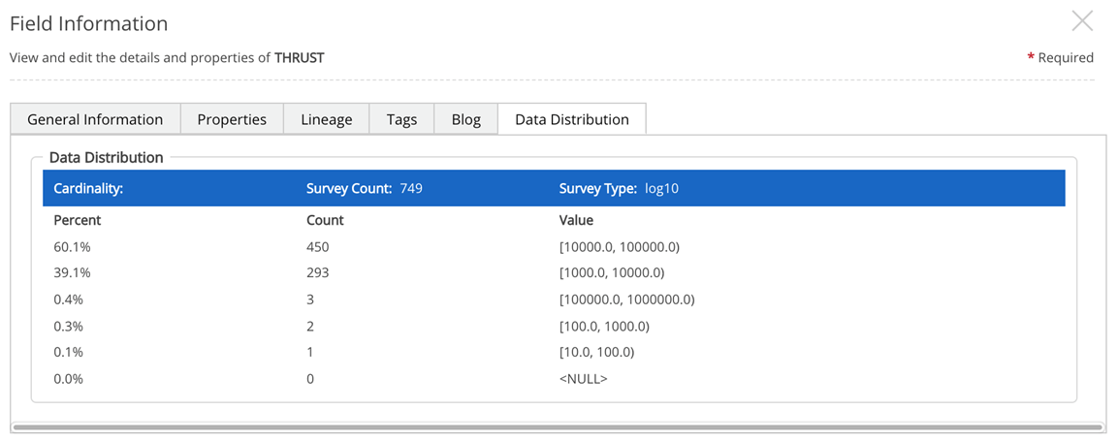Click the Percent column header
Image resolution: width=1118 pixels, height=441 pixels.
[78, 220]
